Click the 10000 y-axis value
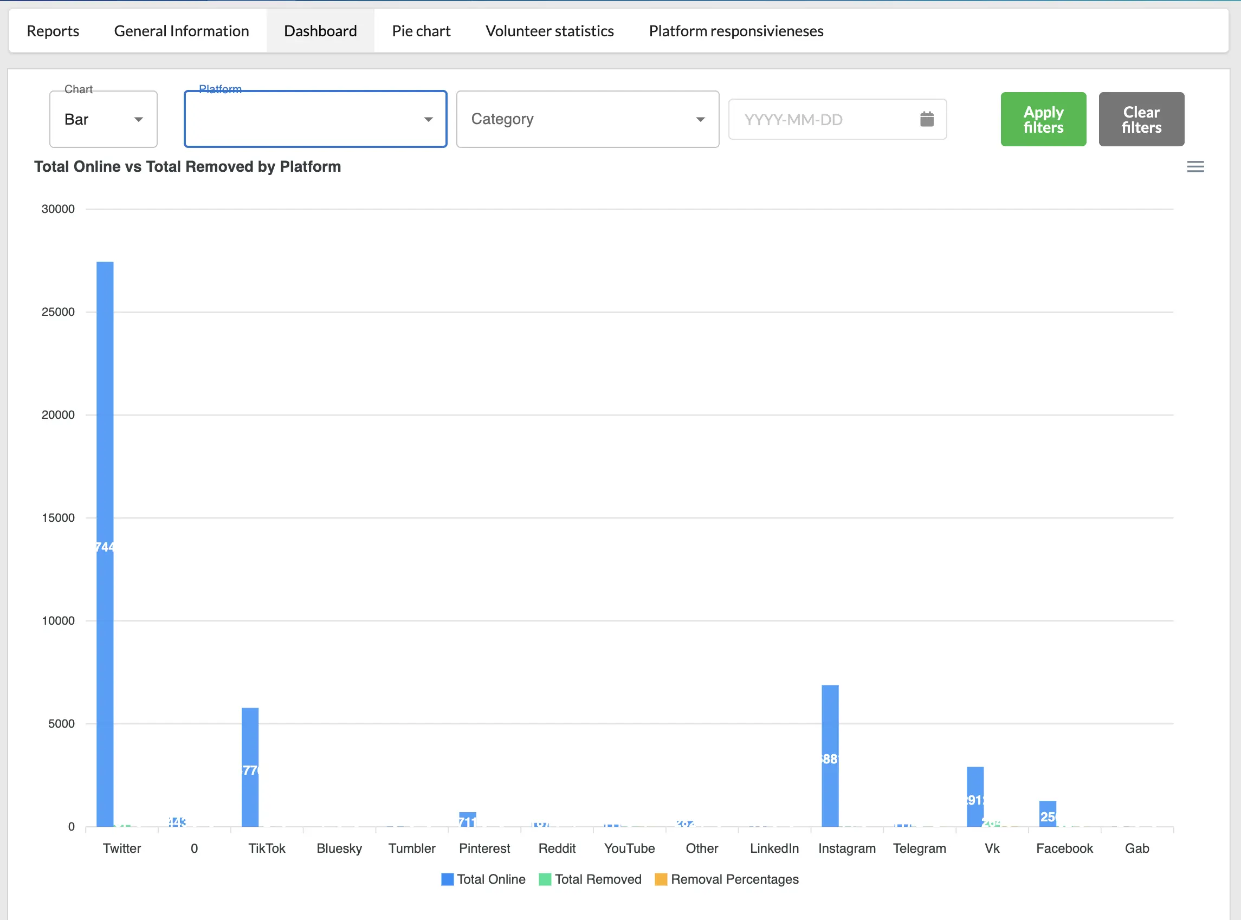1241x920 pixels. point(58,621)
